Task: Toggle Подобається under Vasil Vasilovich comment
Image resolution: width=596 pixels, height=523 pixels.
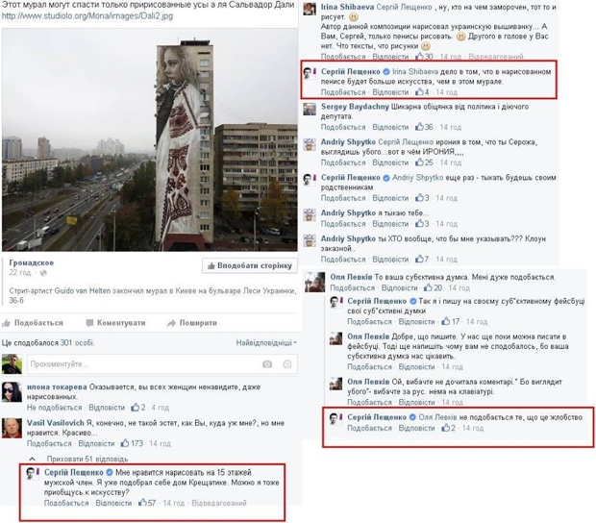Action: [x=49, y=443]
